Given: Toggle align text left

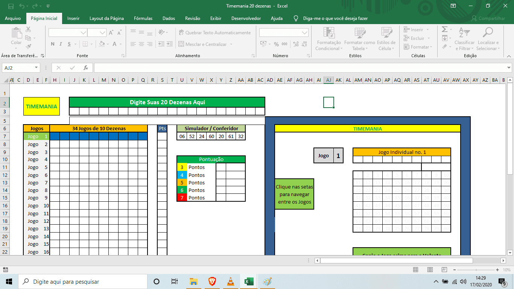Looking at the screenshot, I should pyautogui.click(x=133, y=44).
